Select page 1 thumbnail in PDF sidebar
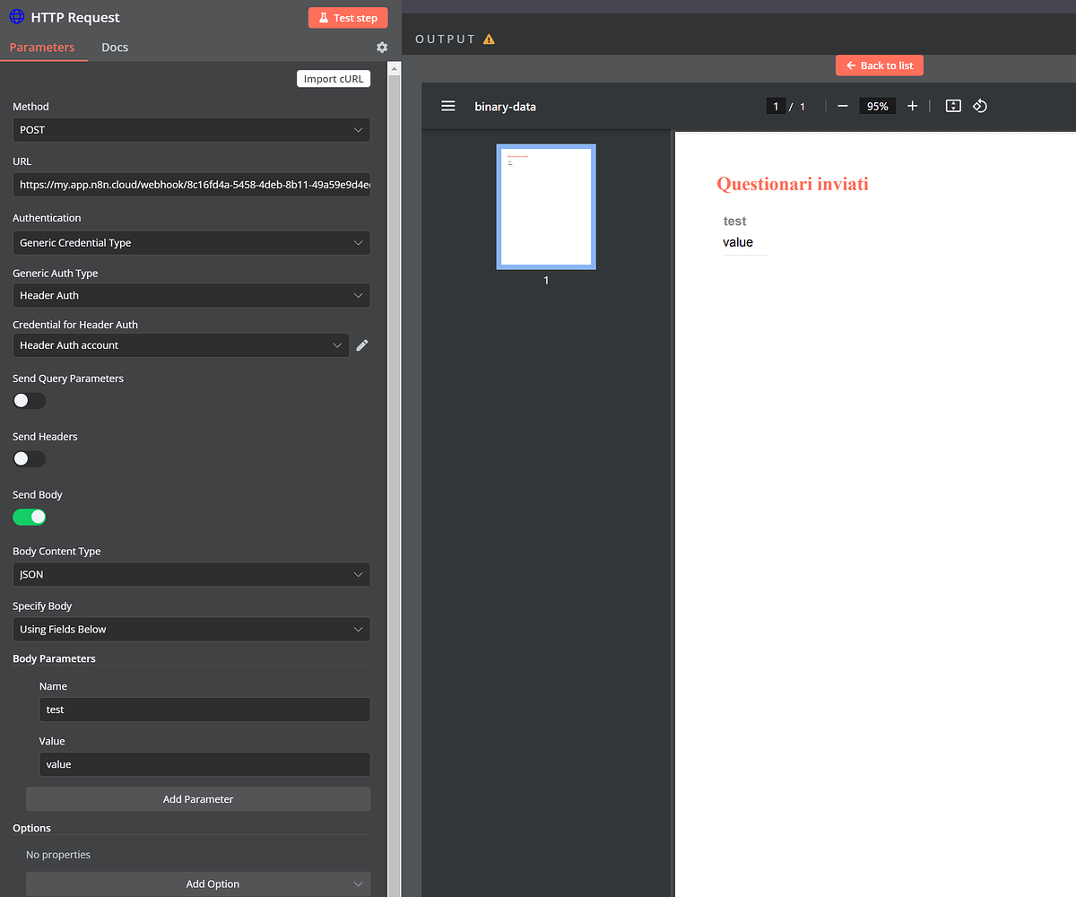1076x897 pixels. coord(545,206)
